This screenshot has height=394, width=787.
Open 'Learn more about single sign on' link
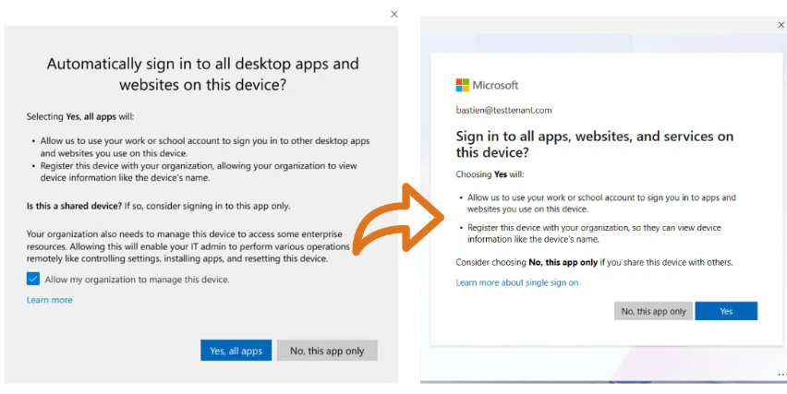coord(517,282)
